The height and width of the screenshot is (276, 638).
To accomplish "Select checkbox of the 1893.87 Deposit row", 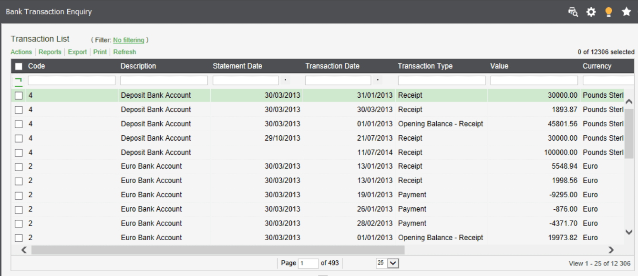I will 19,110.
